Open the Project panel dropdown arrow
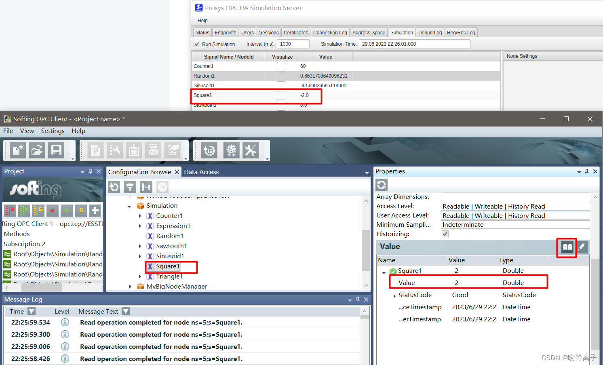The height and width of the screenshot is (365, 603). (x=82, y=172)
